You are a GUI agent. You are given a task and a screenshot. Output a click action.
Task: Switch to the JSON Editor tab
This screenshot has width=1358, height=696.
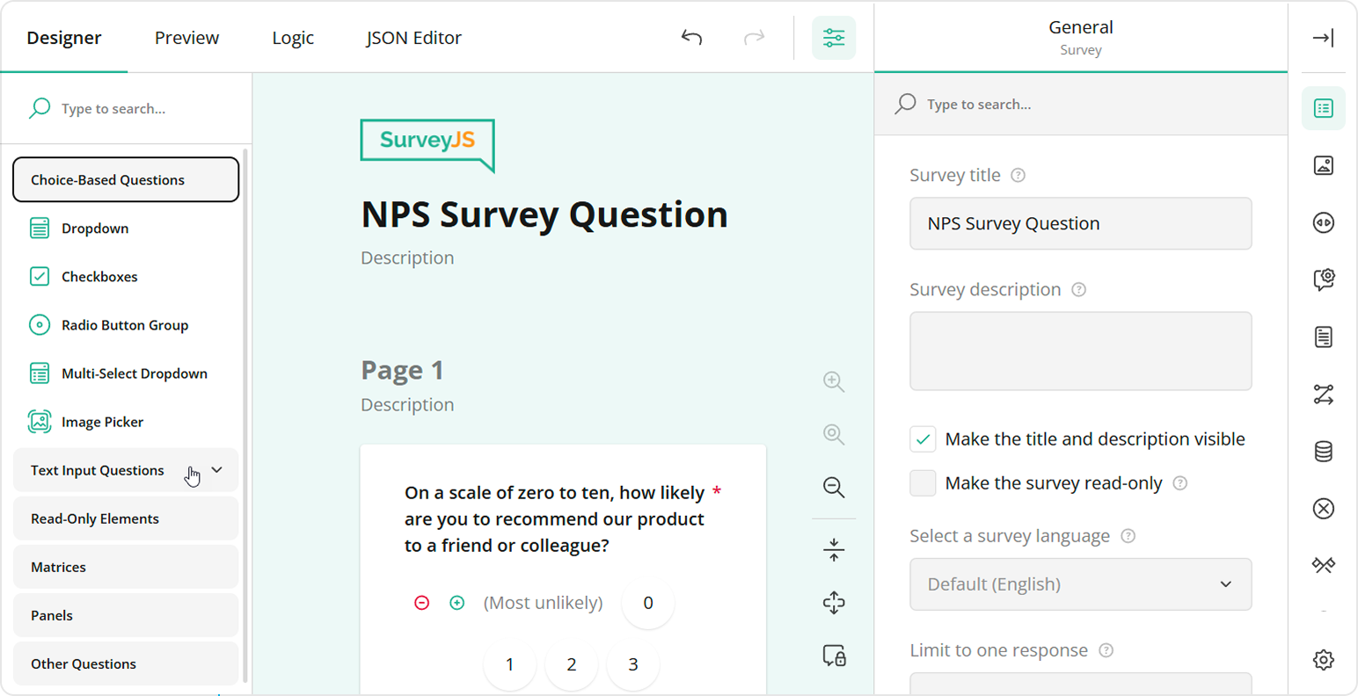point(413,38)
